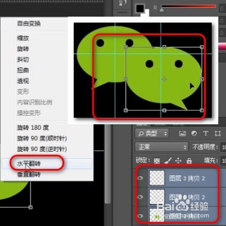Toggle lock position move icon
The width and height of the screenshot is (226, 226).
pos(178,161)
